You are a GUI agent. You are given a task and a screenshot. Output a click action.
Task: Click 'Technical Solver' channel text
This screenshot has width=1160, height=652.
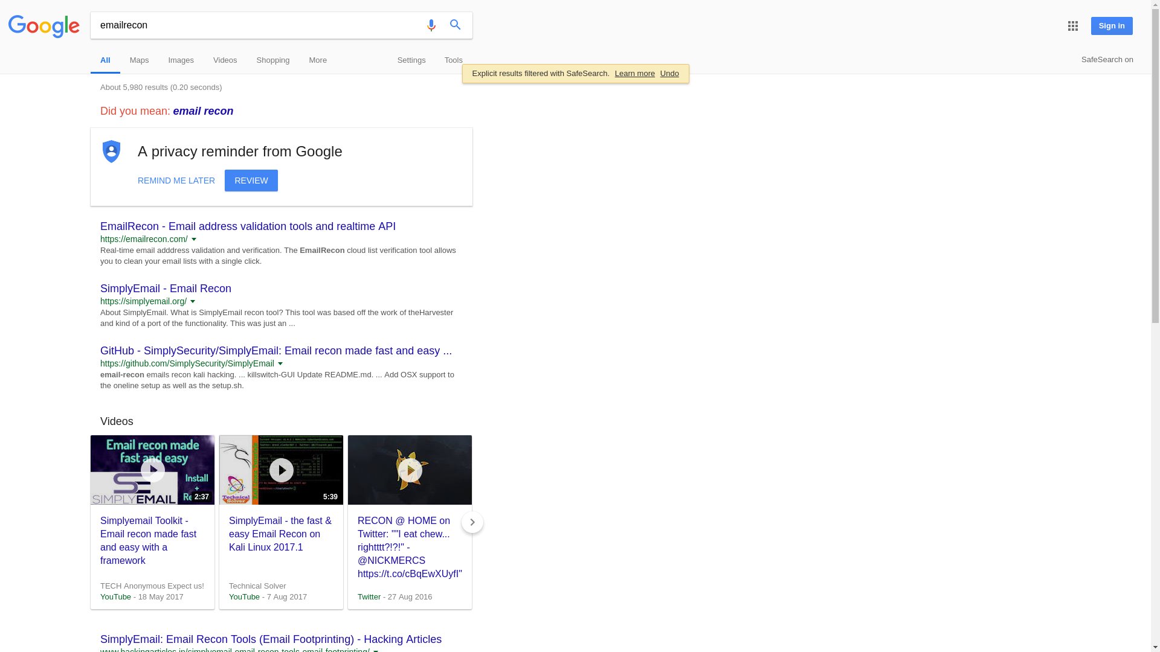(x=257, y=586)
